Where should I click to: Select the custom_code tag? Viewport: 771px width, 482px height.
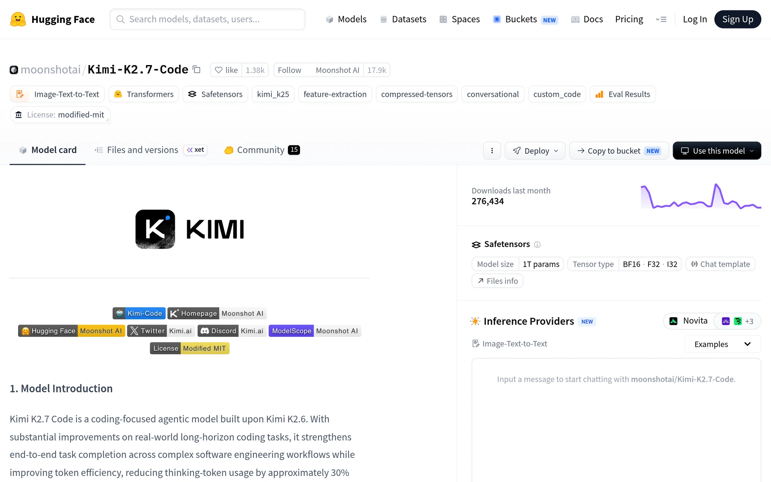[557, 94]
